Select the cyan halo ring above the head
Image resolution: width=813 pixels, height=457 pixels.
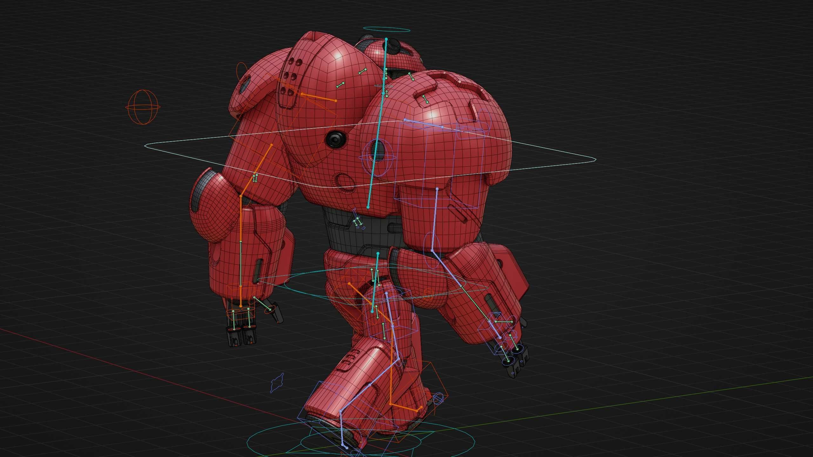[x=387, y=30]
